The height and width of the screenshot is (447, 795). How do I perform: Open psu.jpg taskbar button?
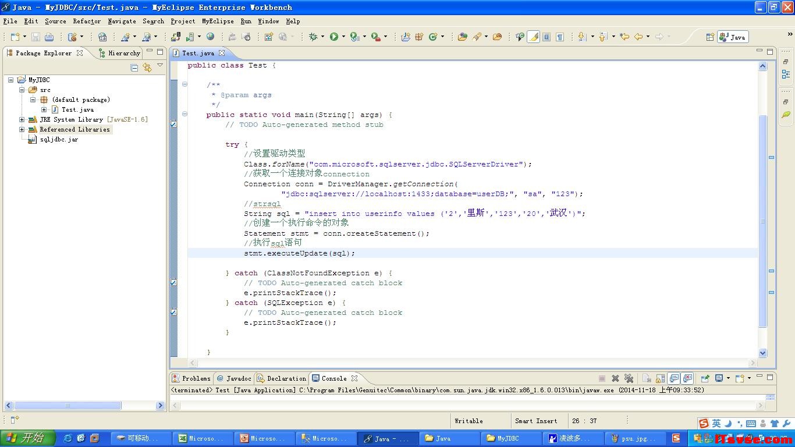pyautogui.click(x=634, y=438)
